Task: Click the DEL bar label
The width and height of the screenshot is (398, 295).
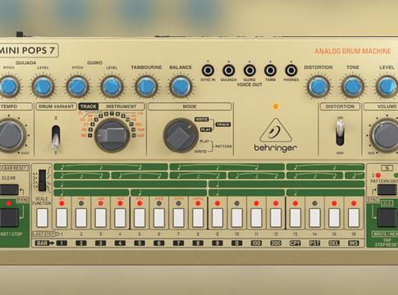Action: [x=334, y=243]
